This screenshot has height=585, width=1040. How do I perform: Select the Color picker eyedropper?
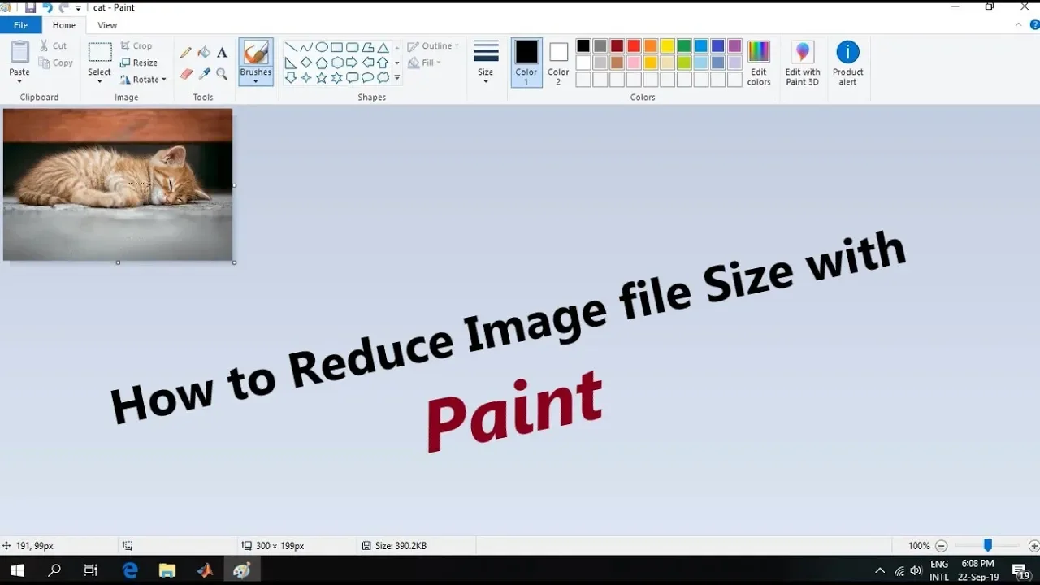(x=204, y=74)
